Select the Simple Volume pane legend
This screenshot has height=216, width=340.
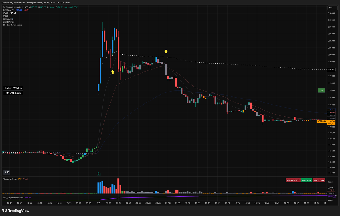pos(10,179)
